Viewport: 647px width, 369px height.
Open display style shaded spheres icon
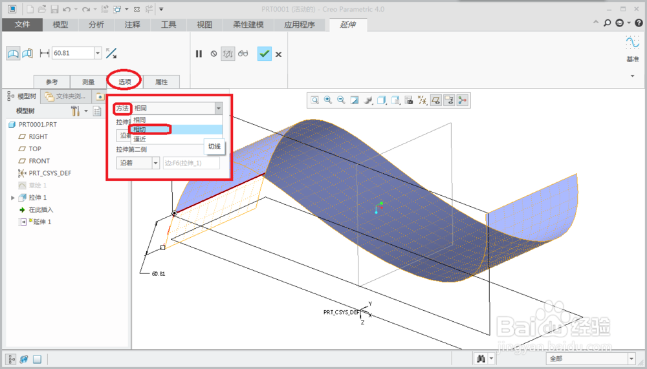coord(368,100)
